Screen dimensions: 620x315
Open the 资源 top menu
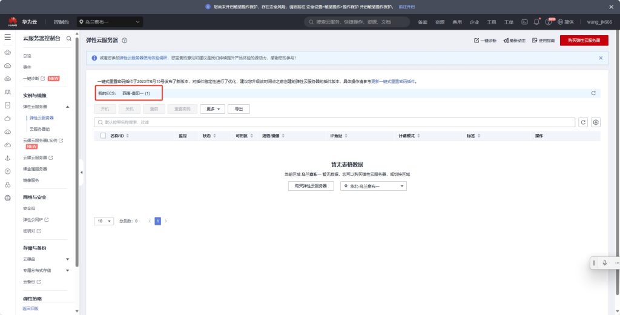440,22
